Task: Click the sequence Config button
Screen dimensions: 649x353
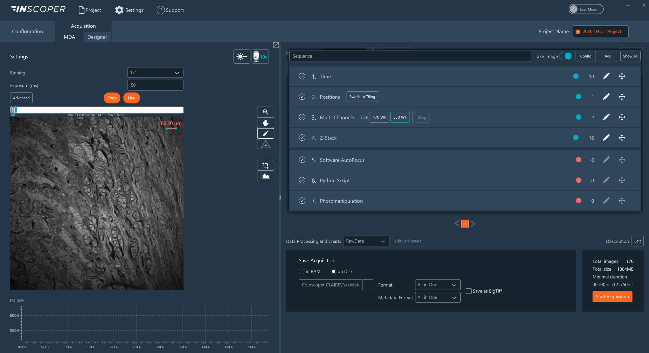Action: tap(586, 56)
